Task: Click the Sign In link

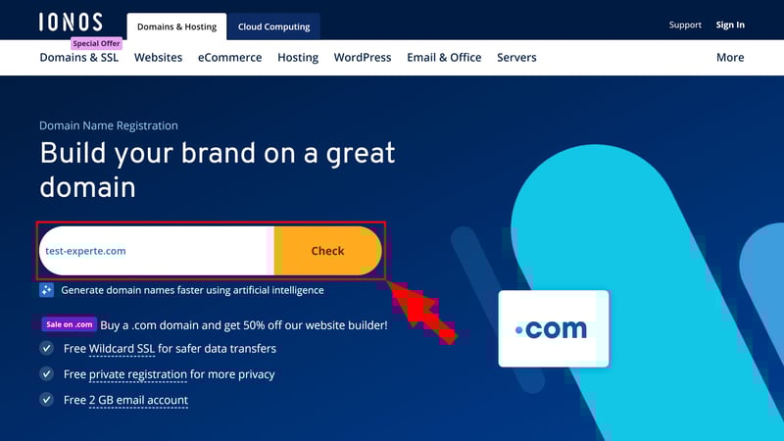Action: (730, 24)
